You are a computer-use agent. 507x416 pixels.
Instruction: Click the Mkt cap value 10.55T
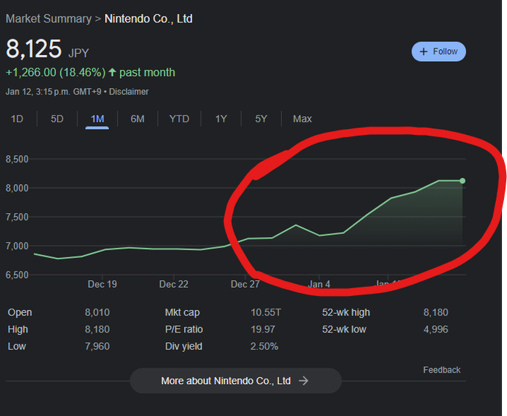[x=265, y=312]
